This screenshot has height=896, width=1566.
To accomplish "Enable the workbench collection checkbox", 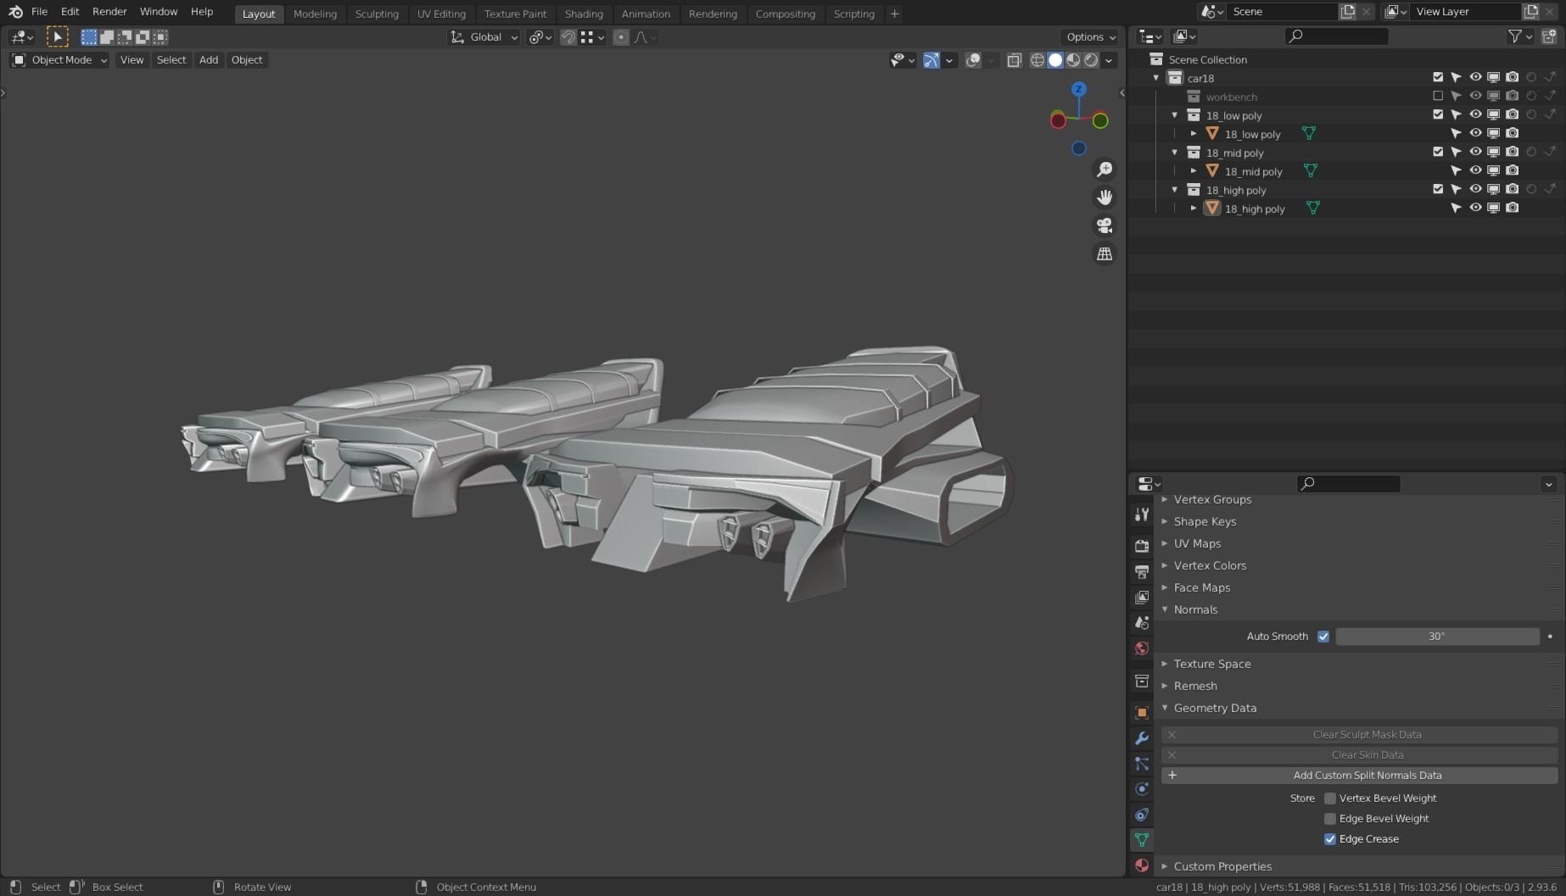I will click(1438, 96).
